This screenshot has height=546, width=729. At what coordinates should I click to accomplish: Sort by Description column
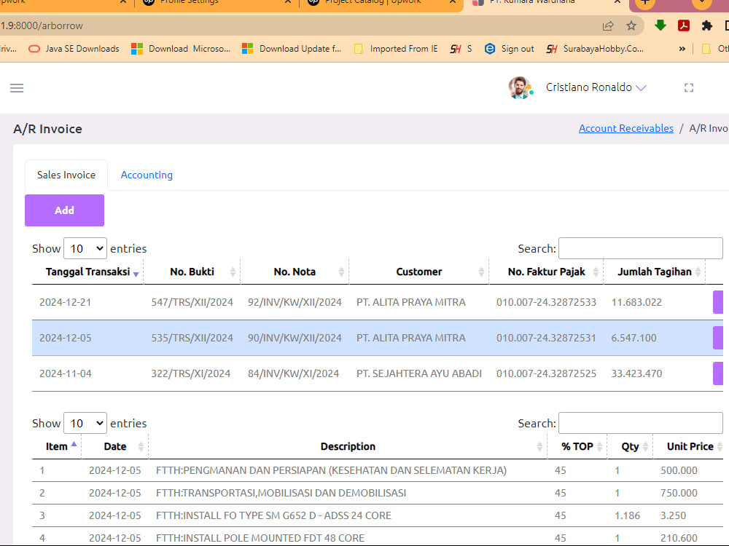(x=348, y=447)
